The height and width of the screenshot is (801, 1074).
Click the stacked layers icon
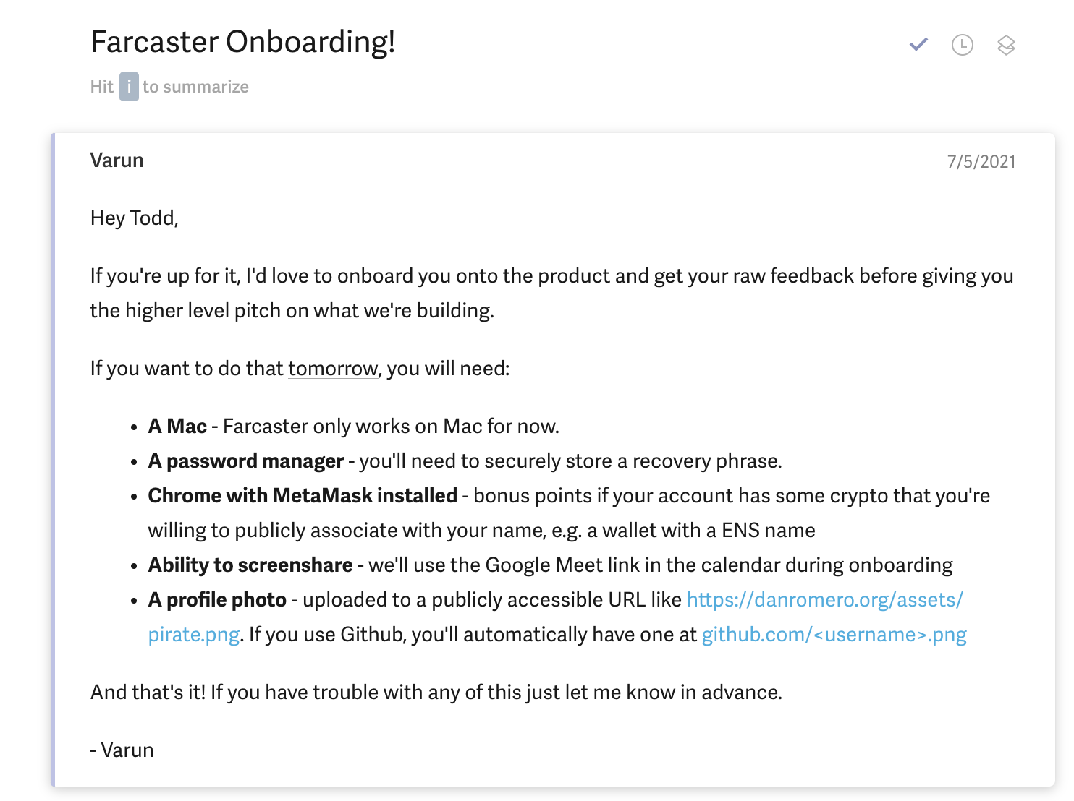pos(1006,45)
